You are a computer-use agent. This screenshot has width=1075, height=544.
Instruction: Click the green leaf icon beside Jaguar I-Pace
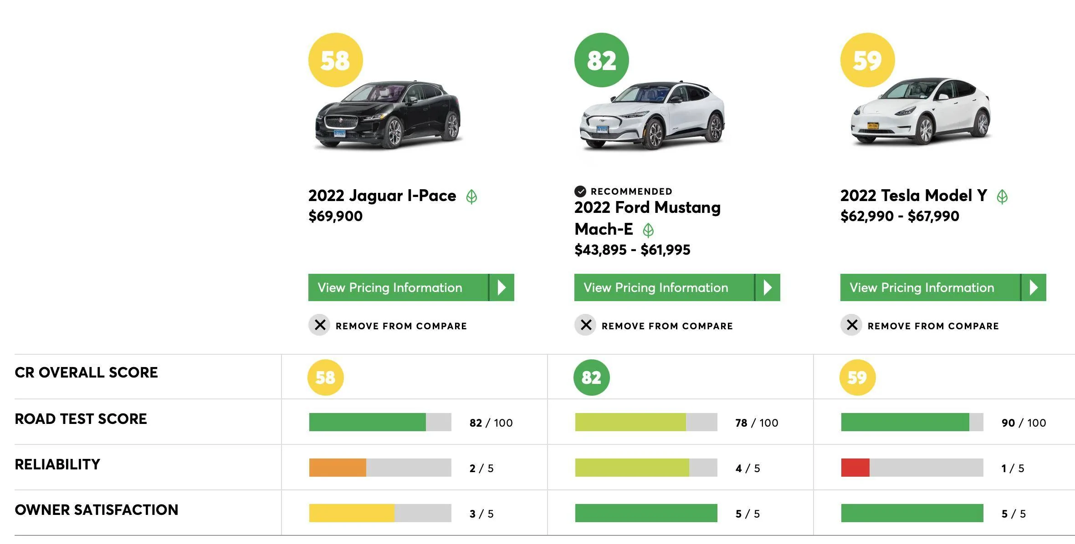click(x=471, y=197)
